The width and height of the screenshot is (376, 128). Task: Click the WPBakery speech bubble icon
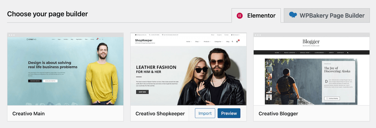(x=293, y=15)
